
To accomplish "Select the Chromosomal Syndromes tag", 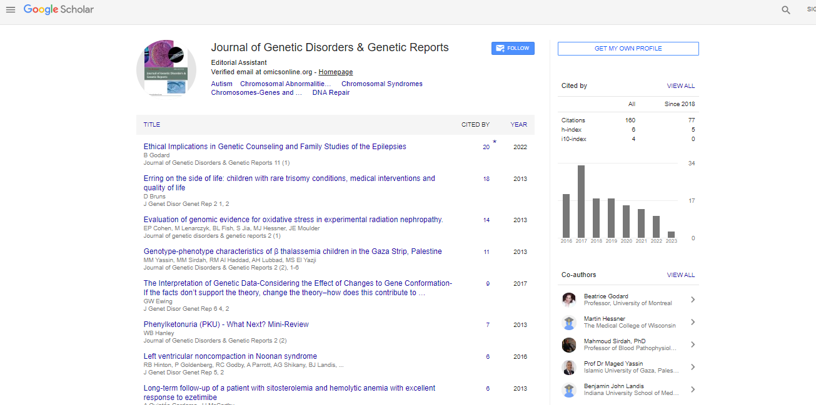I will coord(382,84).
